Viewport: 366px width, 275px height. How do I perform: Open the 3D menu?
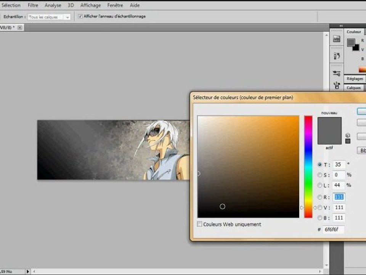click(71, 5)
